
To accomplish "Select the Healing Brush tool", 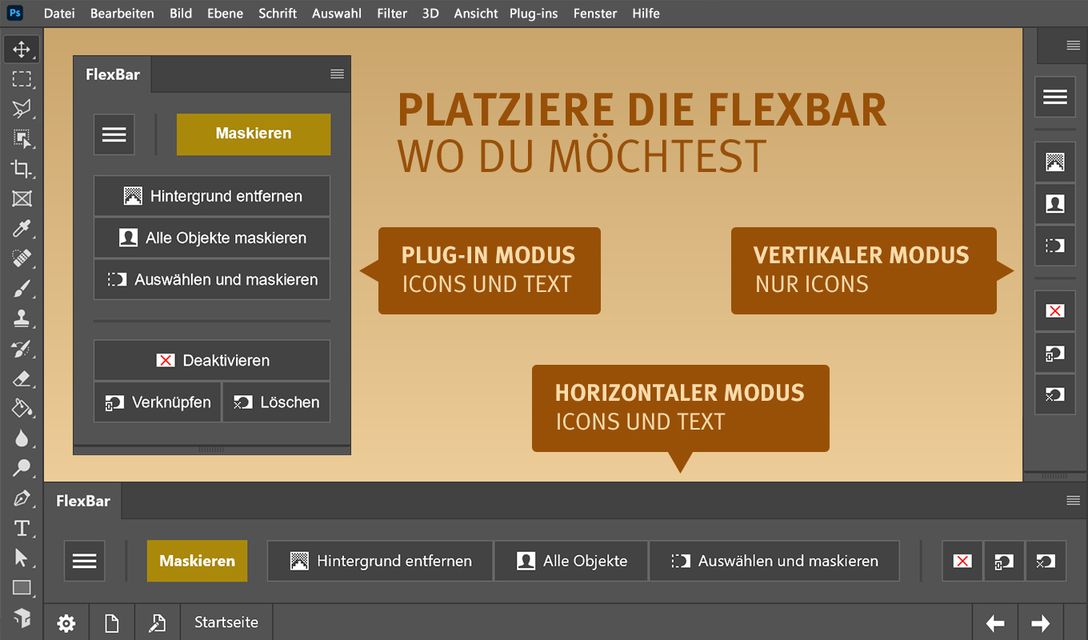I will point(22,258).
